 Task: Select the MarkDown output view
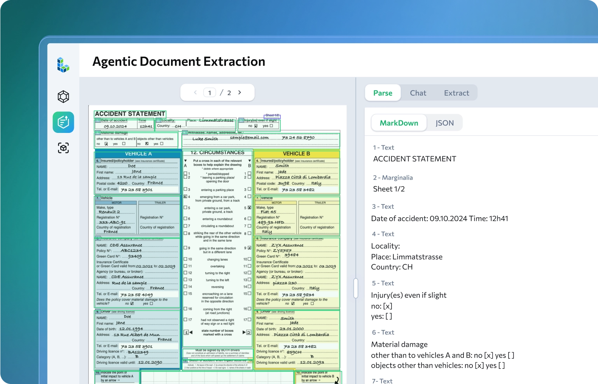point(399,123)
